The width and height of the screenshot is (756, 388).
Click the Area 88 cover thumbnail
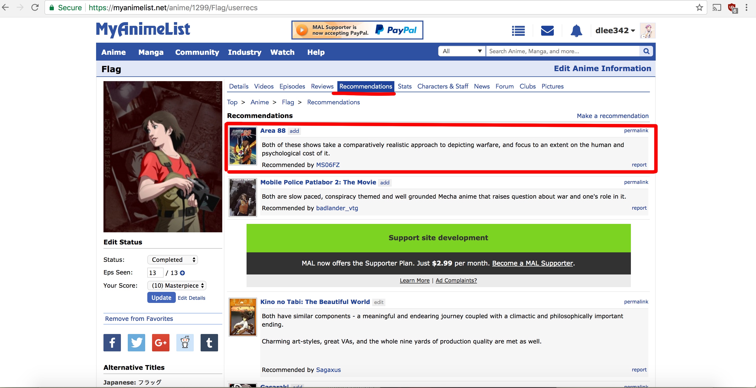coord(243,146)
